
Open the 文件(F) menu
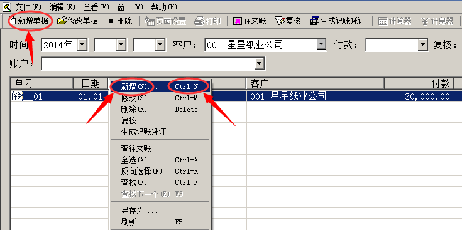28,6
